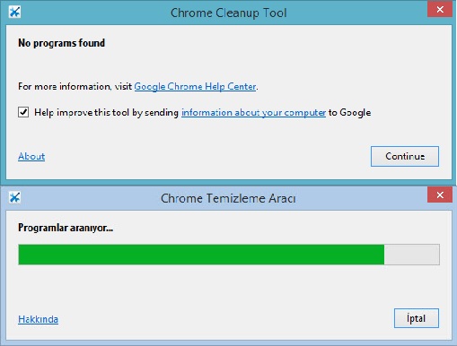The image size is (457, 346).
Task: Open the Hakkında link
Action: pyautogui.click(x=38, y=319)
